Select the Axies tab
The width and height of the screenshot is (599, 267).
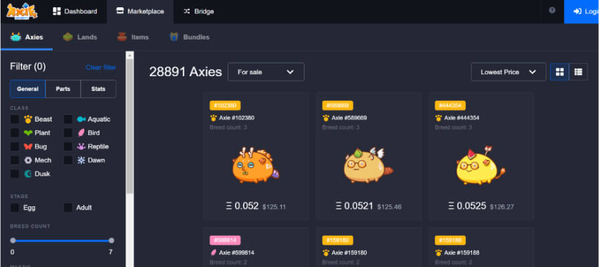(x=27, y=37)
